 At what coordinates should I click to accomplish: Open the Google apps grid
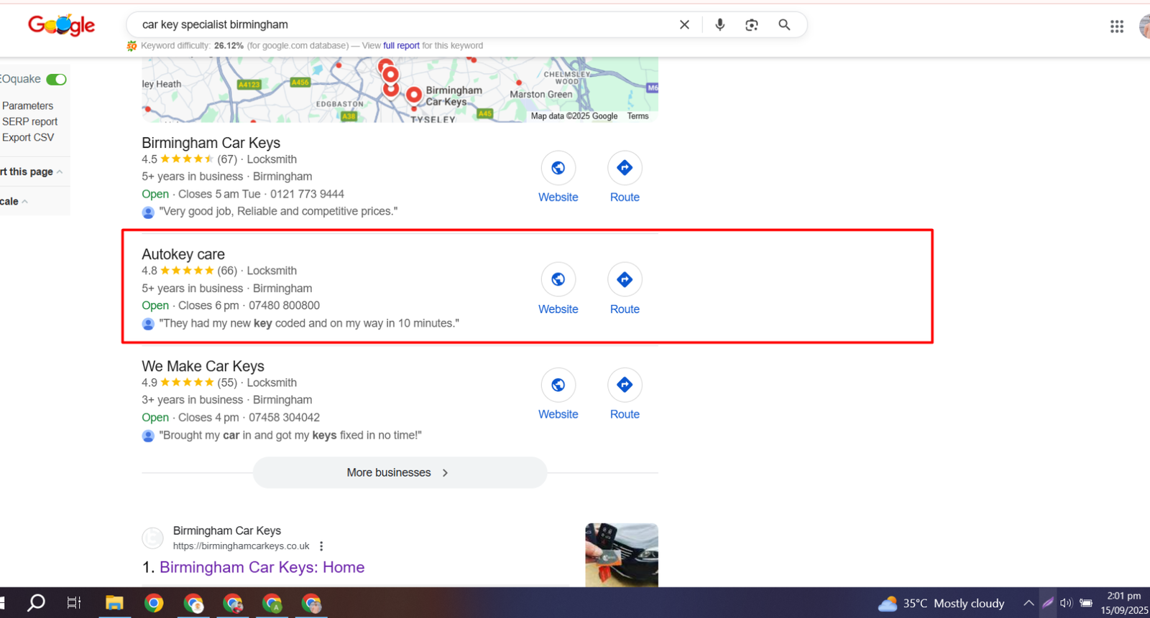pos(1116,27)
